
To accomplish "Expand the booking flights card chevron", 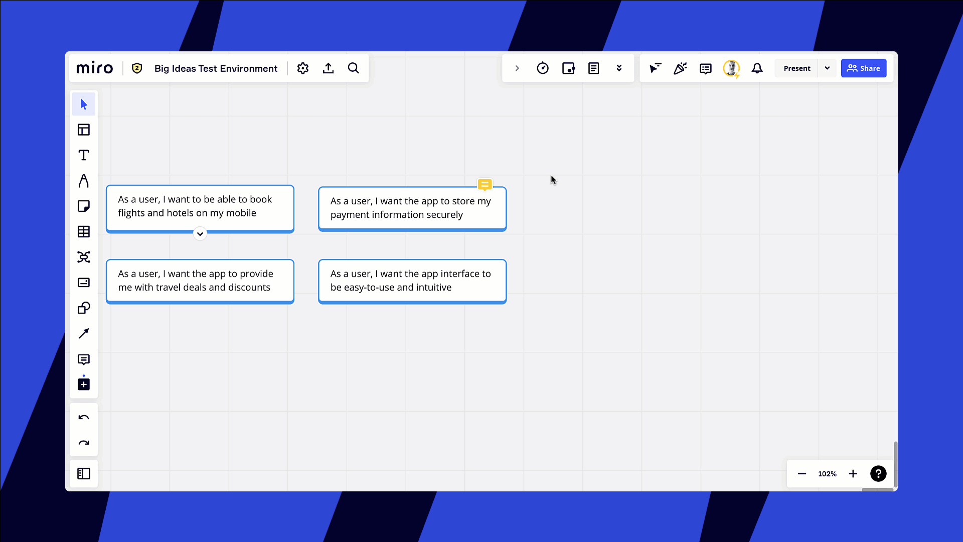I will tap(200, 234).
